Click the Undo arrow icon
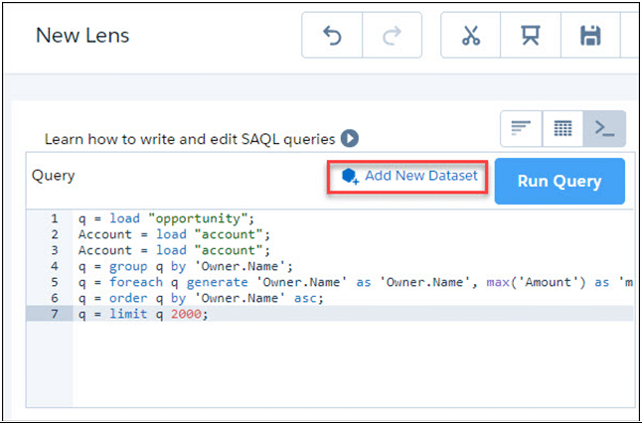Screen dimensions: 642x424 [x=332, y=36]
